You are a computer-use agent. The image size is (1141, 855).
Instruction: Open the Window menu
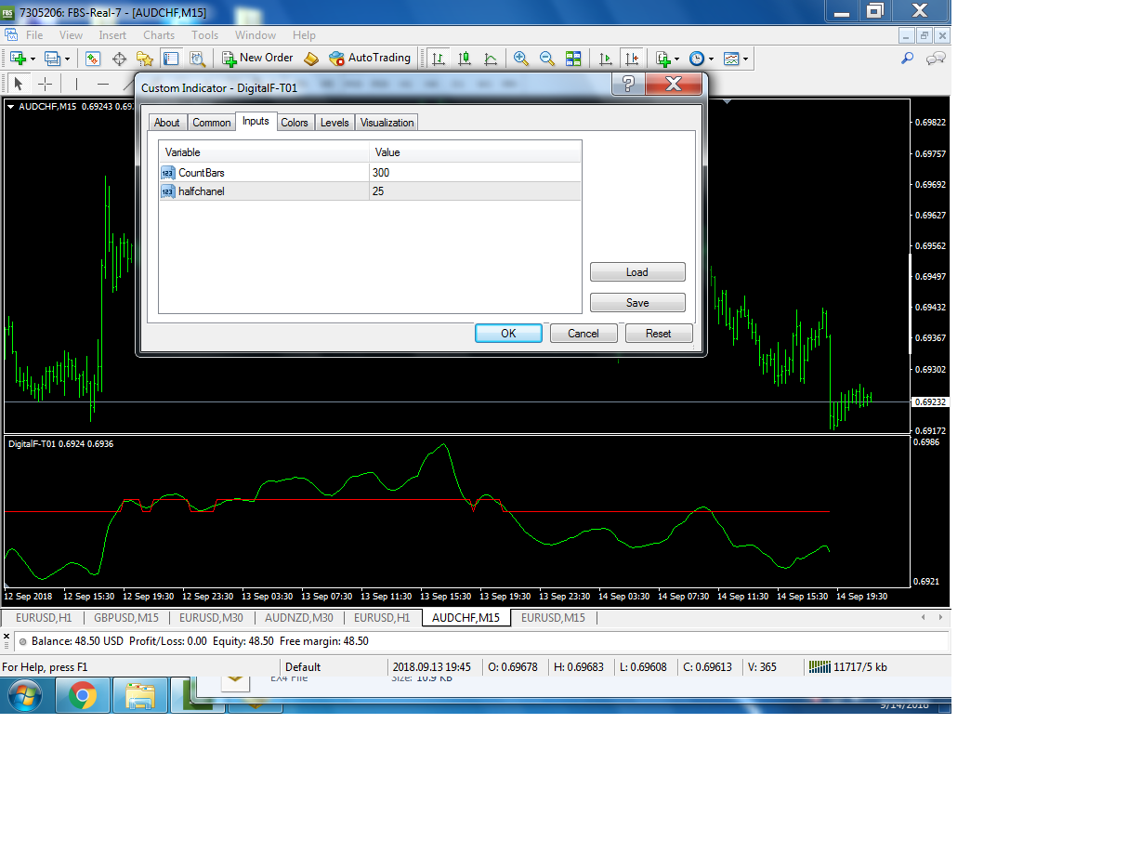click(256, 35)
